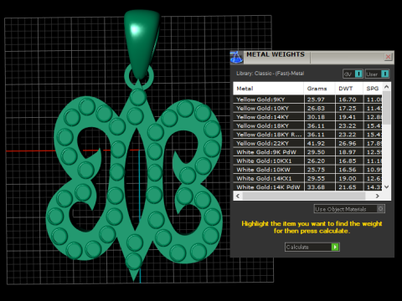Click the Calculate button
Viewport: 402px width, 301px height.
[312, 247]
